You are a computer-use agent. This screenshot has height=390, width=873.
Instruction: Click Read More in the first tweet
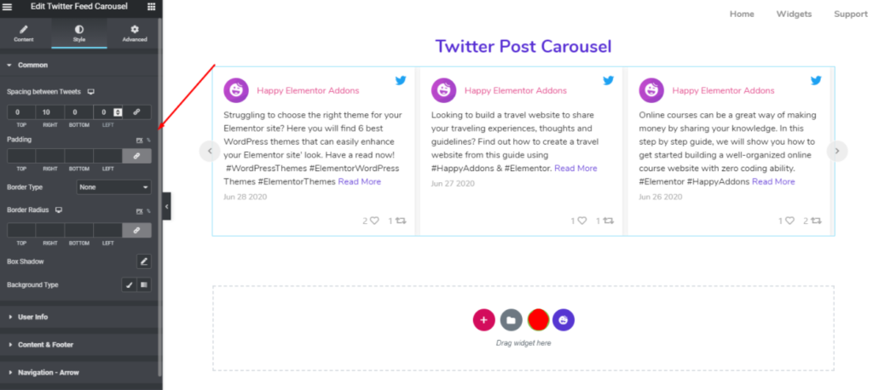(x=359, y=181)
